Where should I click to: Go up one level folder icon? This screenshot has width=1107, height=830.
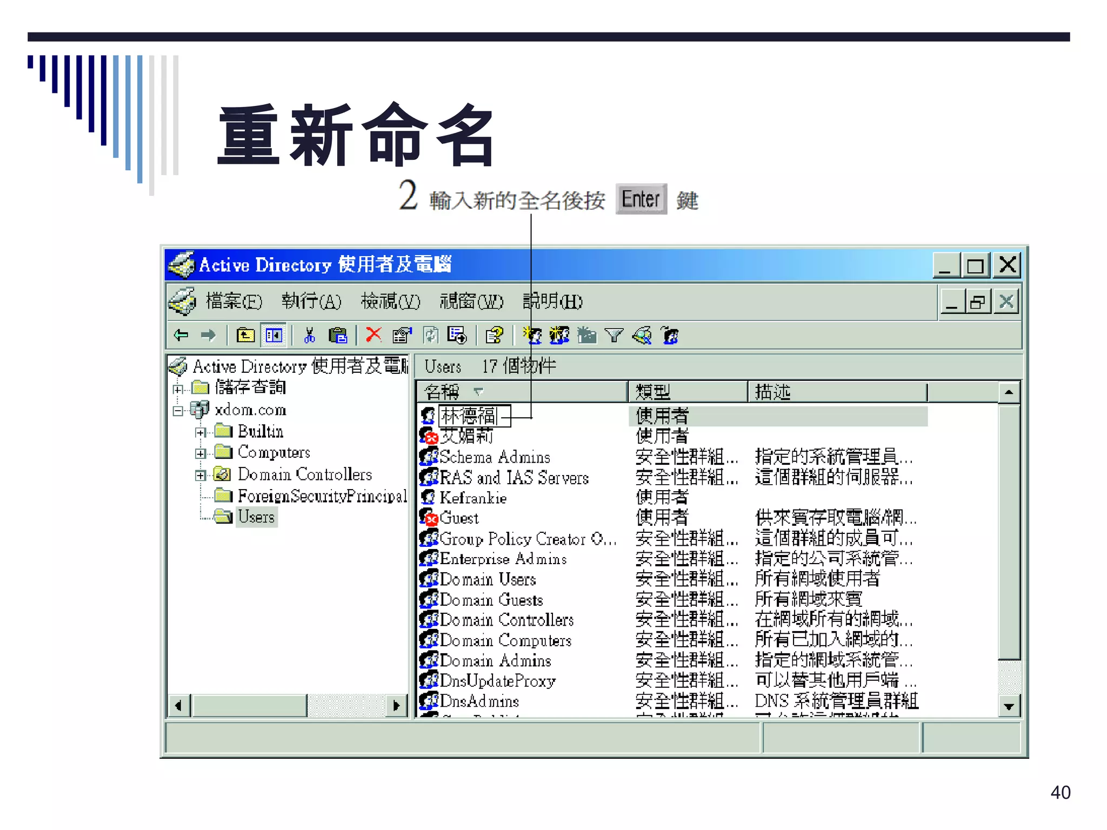point(246,336)
